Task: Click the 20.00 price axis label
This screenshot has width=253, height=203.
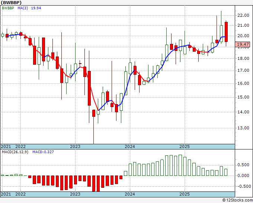Action: [243, 36]
